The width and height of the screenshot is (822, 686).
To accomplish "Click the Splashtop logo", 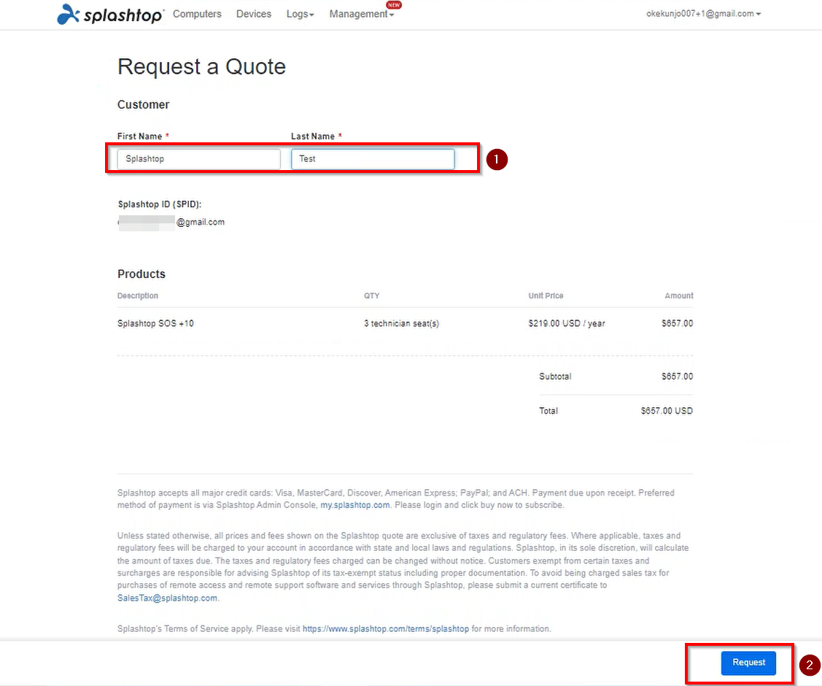I will coord(110,14).
